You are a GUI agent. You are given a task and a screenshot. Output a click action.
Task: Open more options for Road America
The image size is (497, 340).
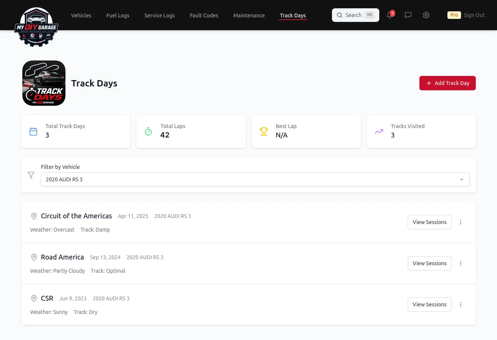point(461,263)
